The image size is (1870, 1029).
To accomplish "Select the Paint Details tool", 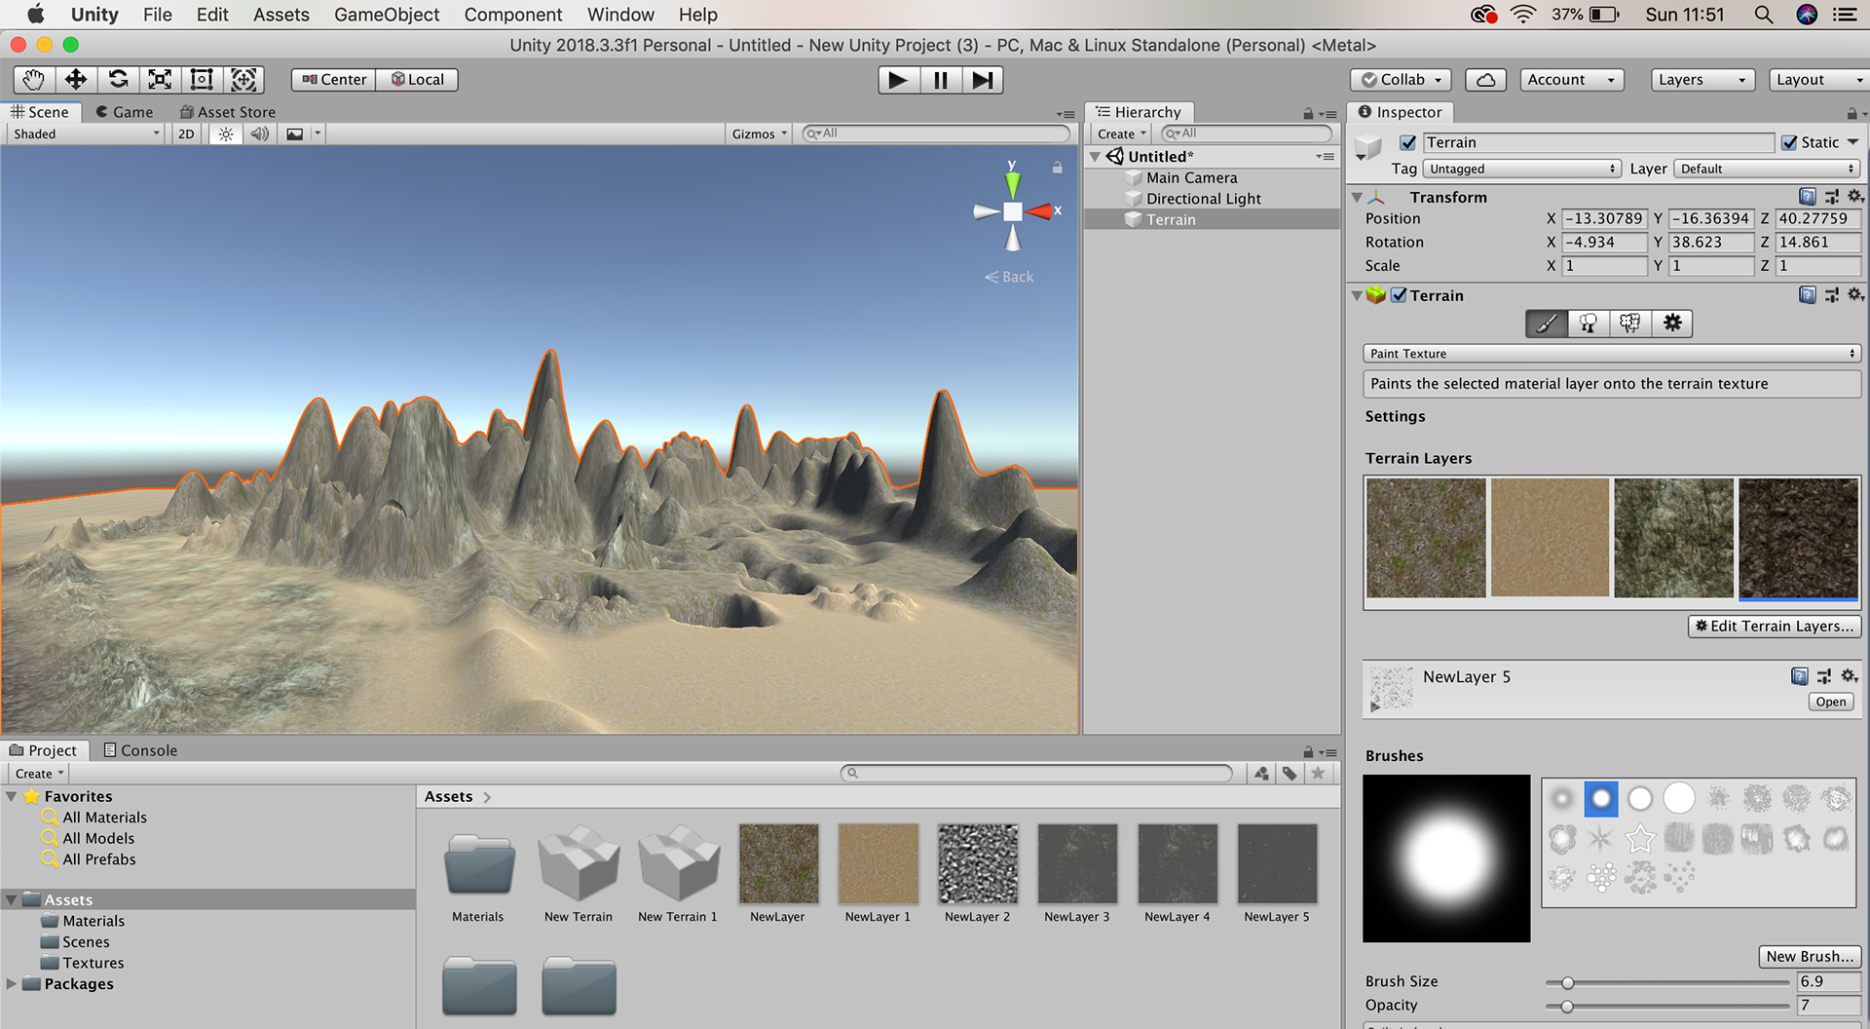I will click(1630, 324).
